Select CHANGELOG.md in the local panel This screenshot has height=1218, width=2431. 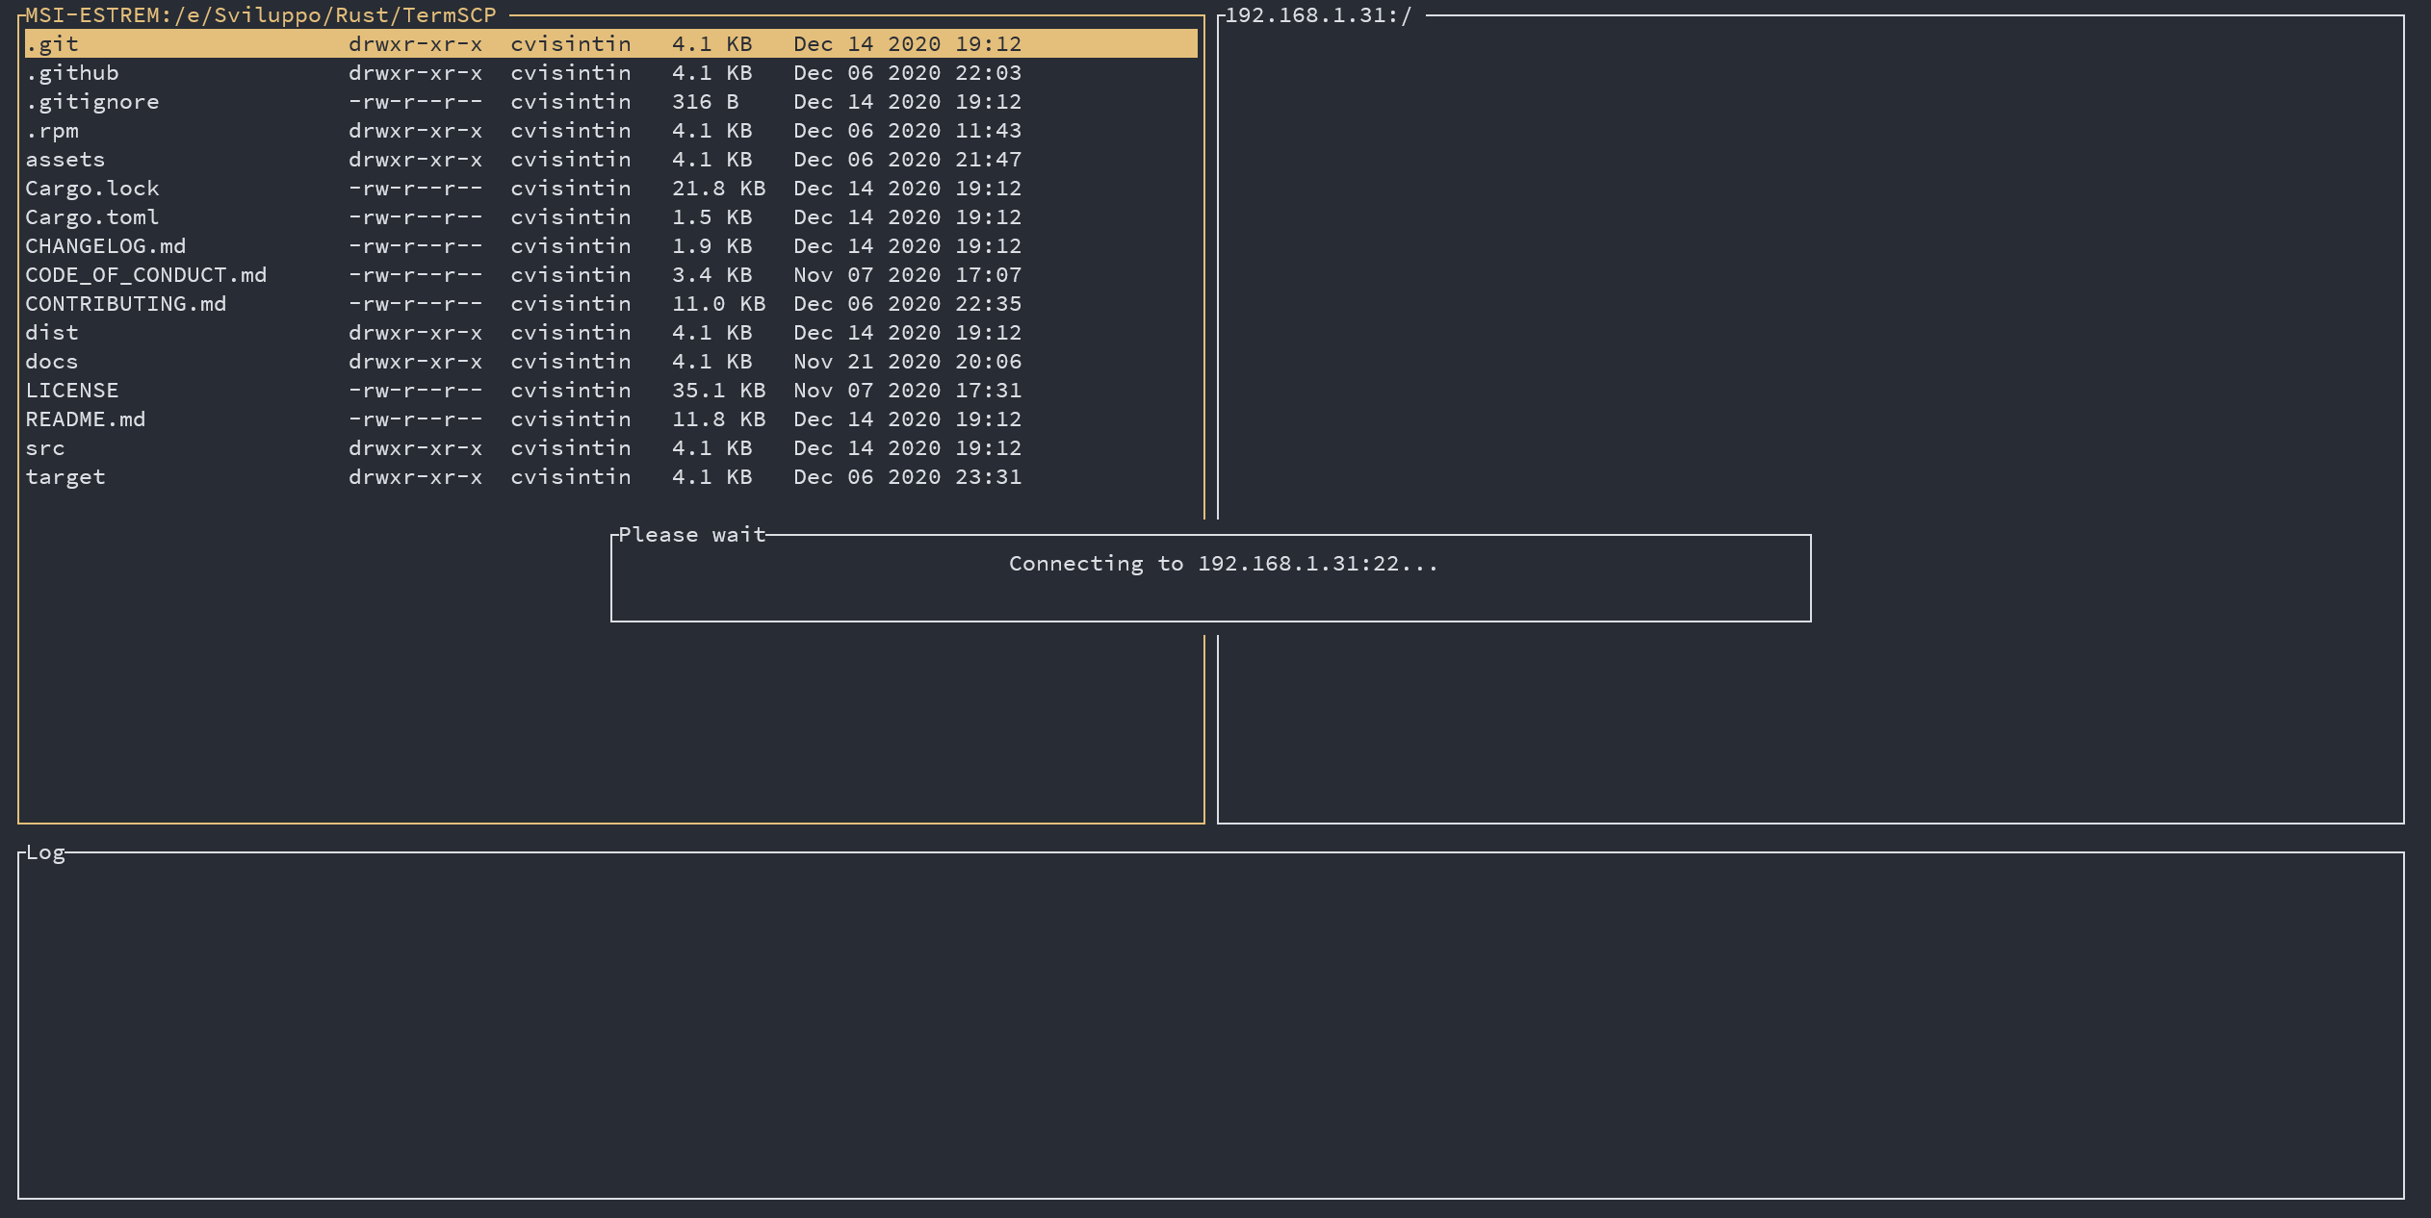pos(106,246)
